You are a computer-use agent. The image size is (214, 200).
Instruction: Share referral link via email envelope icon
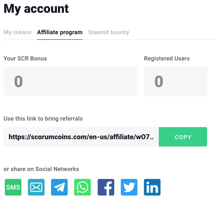coord(36,188)
